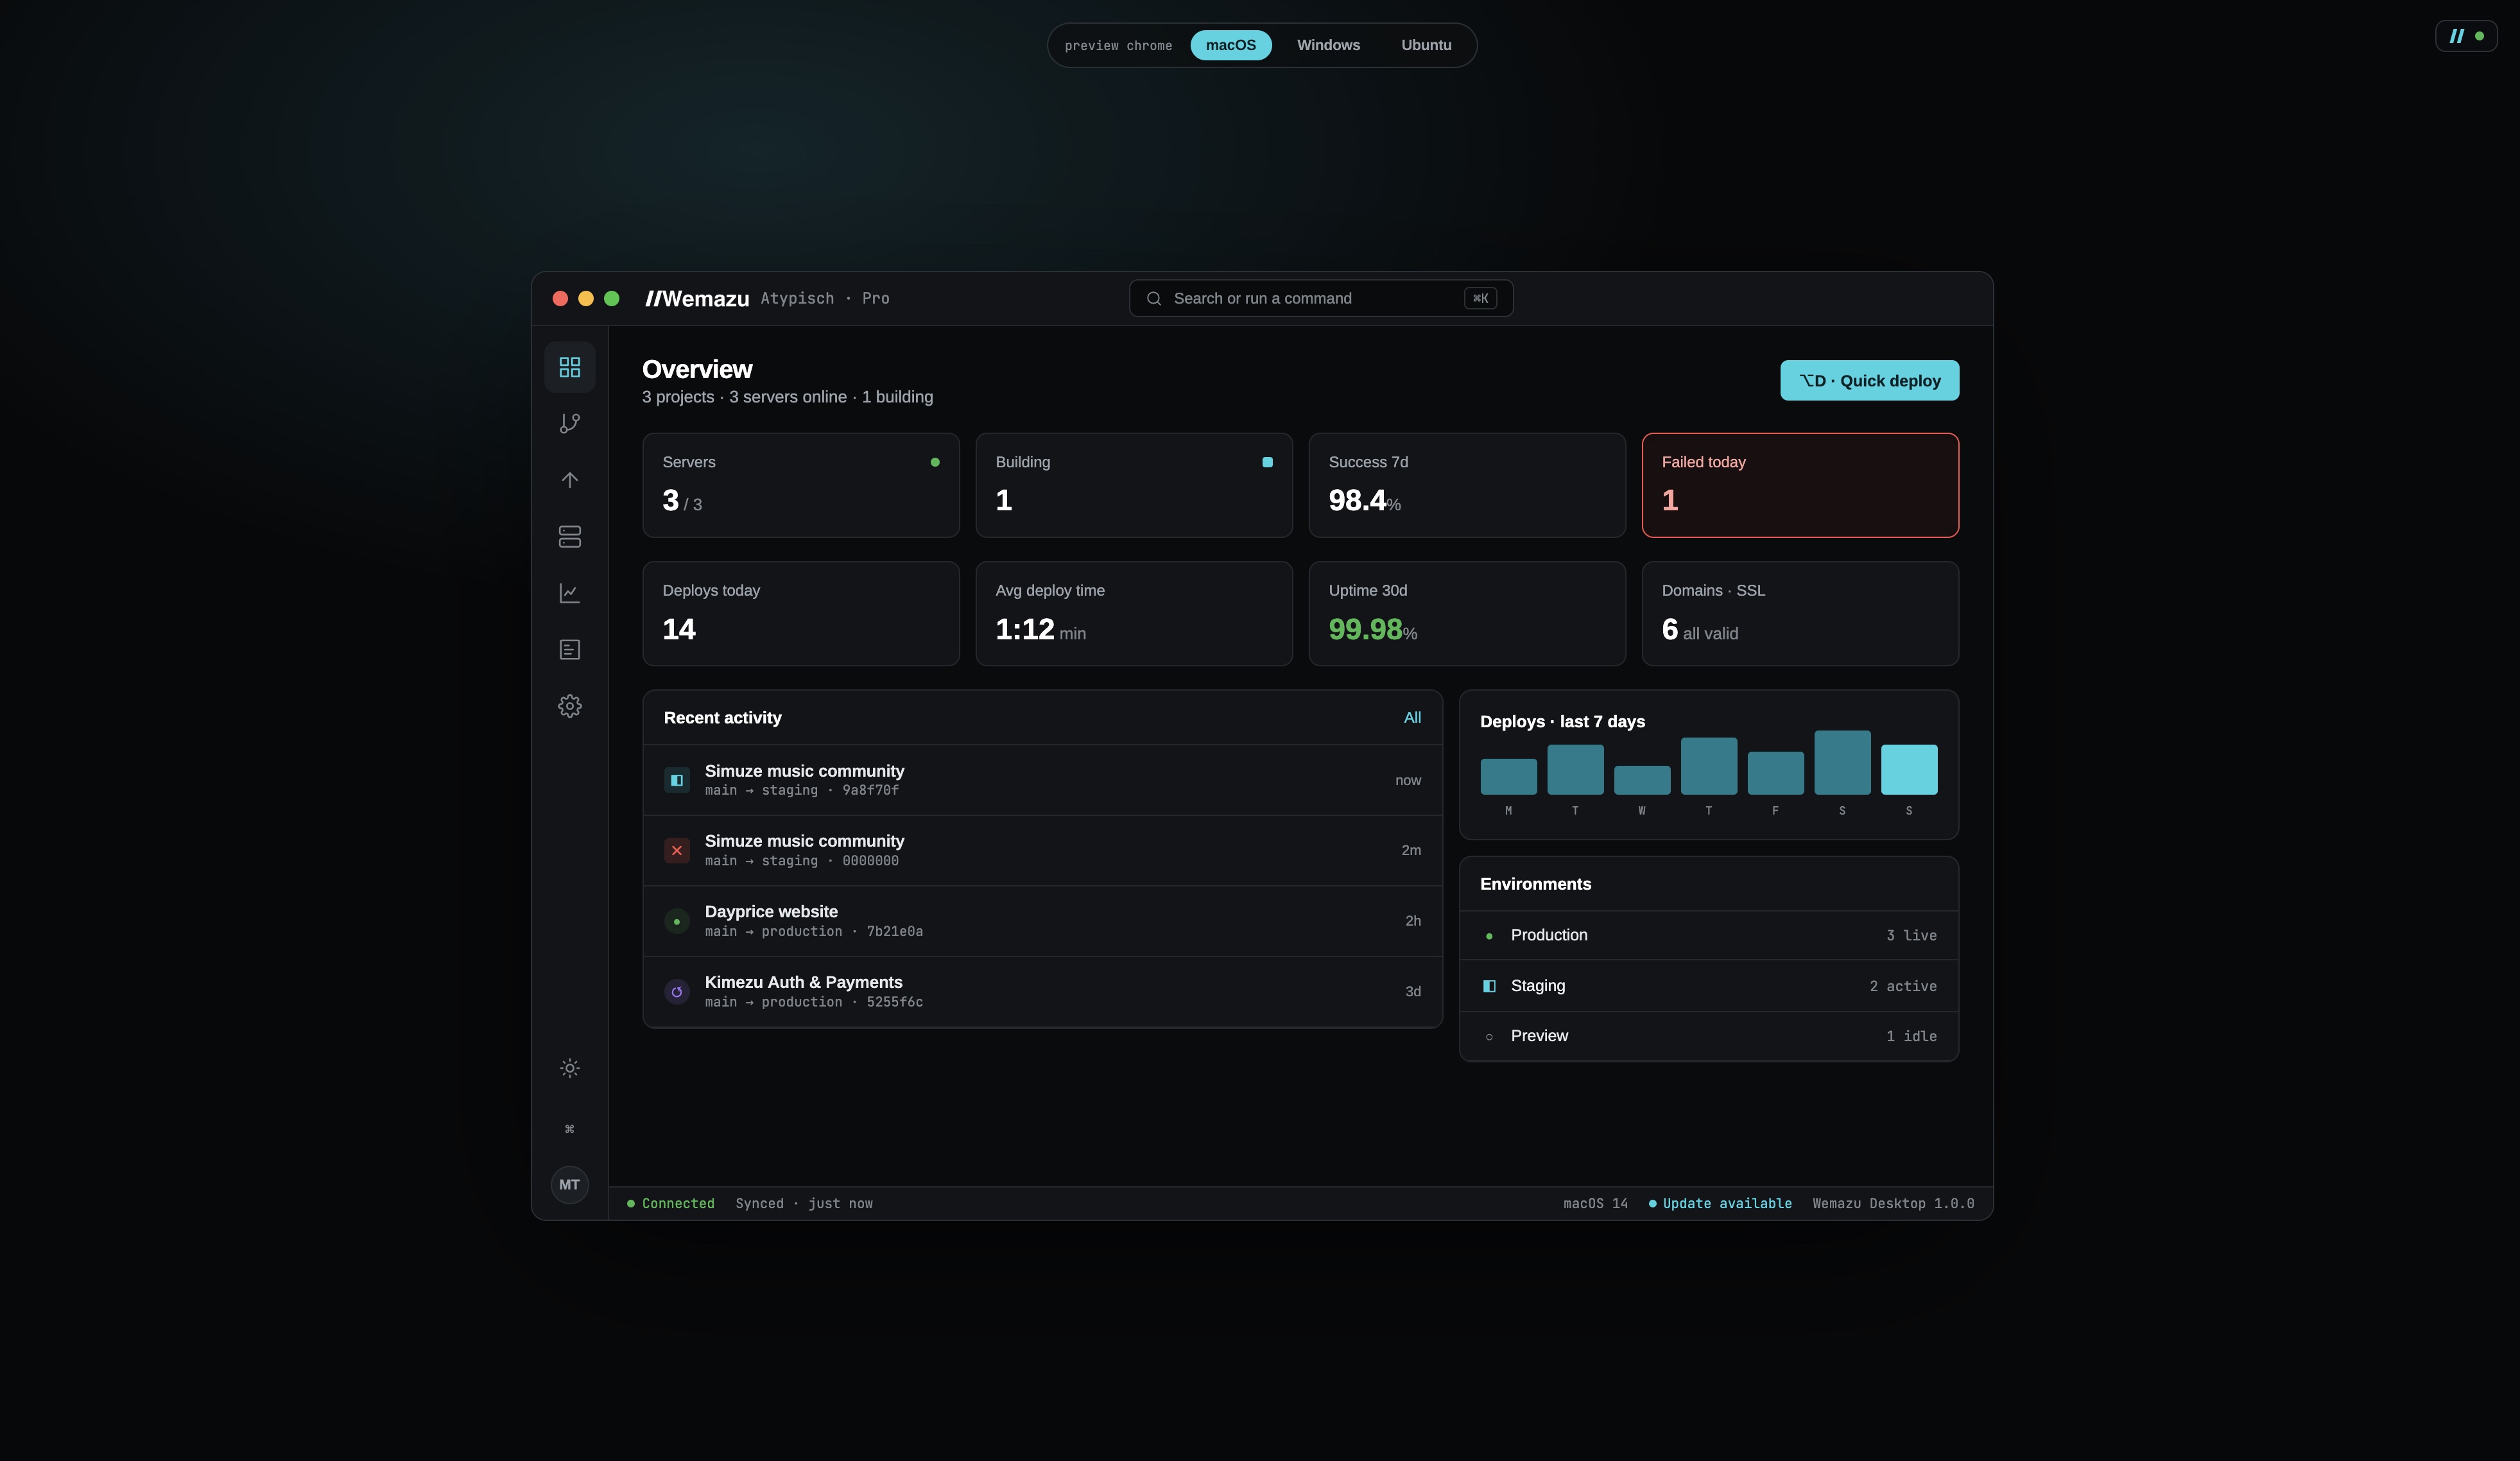Click the Avg deploy time card
This screenshot has width=2520, height=1461.
(1133, 614)
